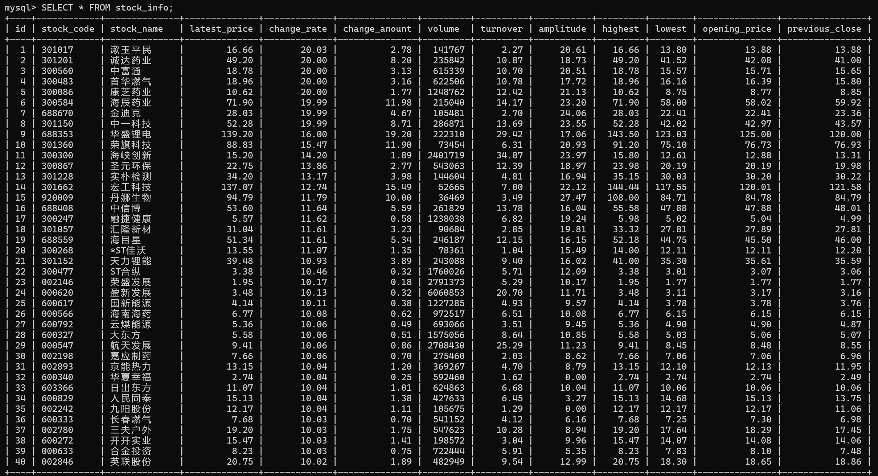Screen dimensions: 878x476
Task: Click stock name 诚达药业
Action: 130,60
